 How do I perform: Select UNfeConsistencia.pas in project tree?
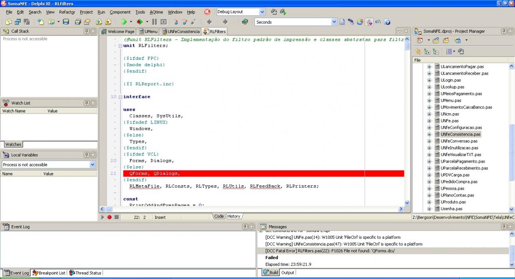point(460,134)
